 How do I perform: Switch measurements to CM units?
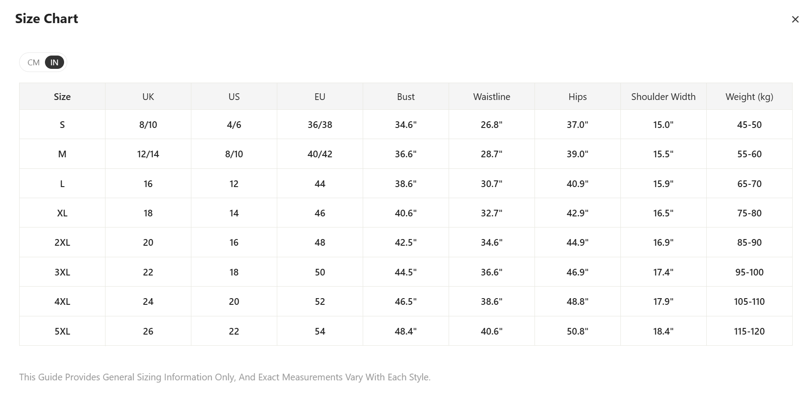click(33, 63)
